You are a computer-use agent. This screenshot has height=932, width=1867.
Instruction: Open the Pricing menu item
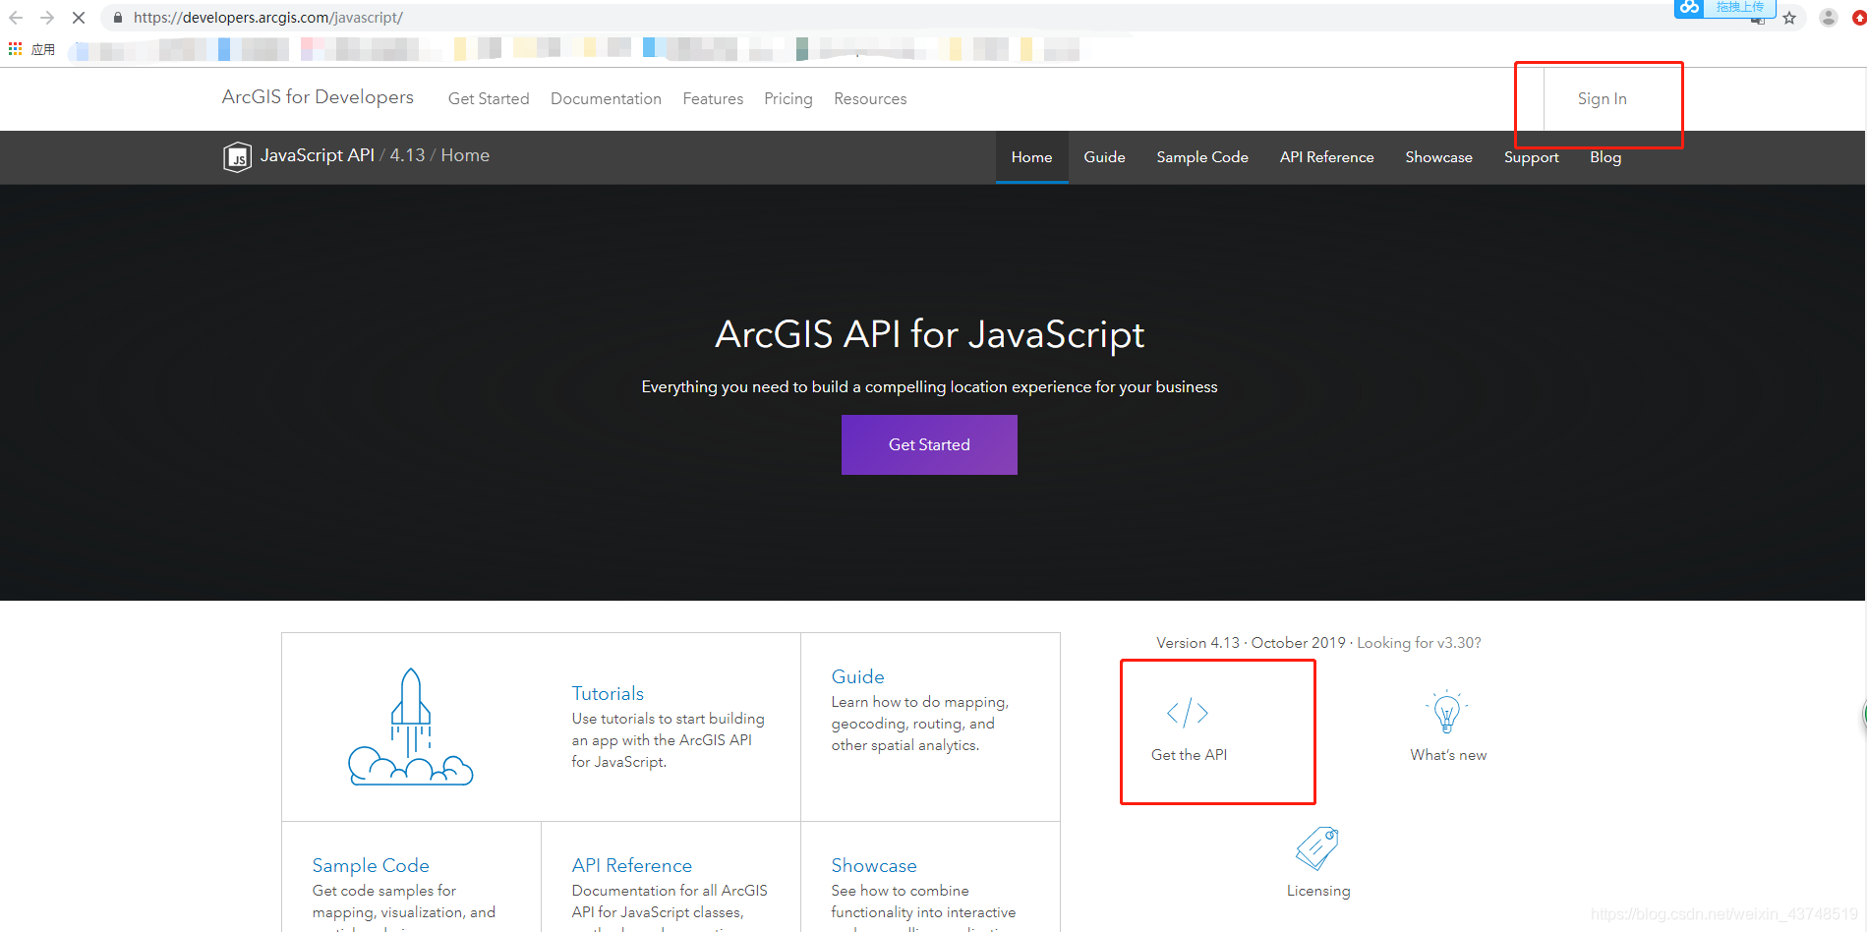point(788,98)
